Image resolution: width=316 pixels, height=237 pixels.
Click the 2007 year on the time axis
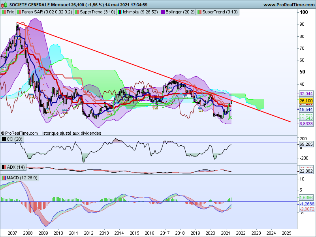(x=12, y=233)
